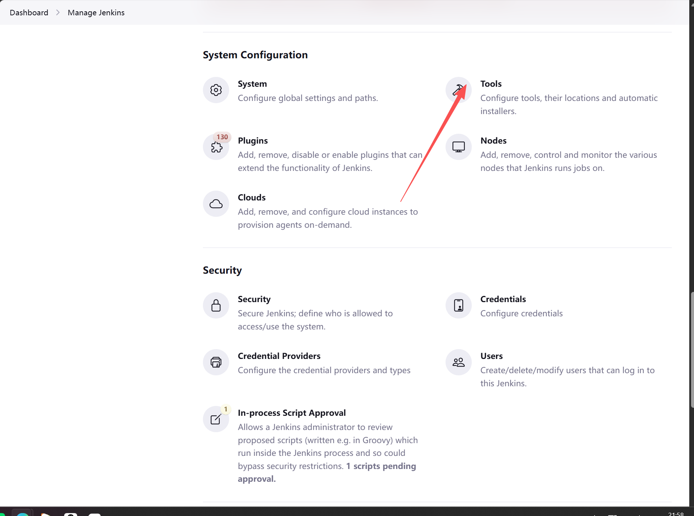Screen dimensions: 694x516
Task: Open the Credential Providers title link
Action: [x=279, y=356]
